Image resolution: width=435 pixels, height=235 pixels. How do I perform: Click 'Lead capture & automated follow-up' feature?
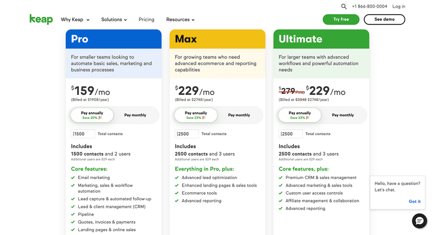(114, 199)
